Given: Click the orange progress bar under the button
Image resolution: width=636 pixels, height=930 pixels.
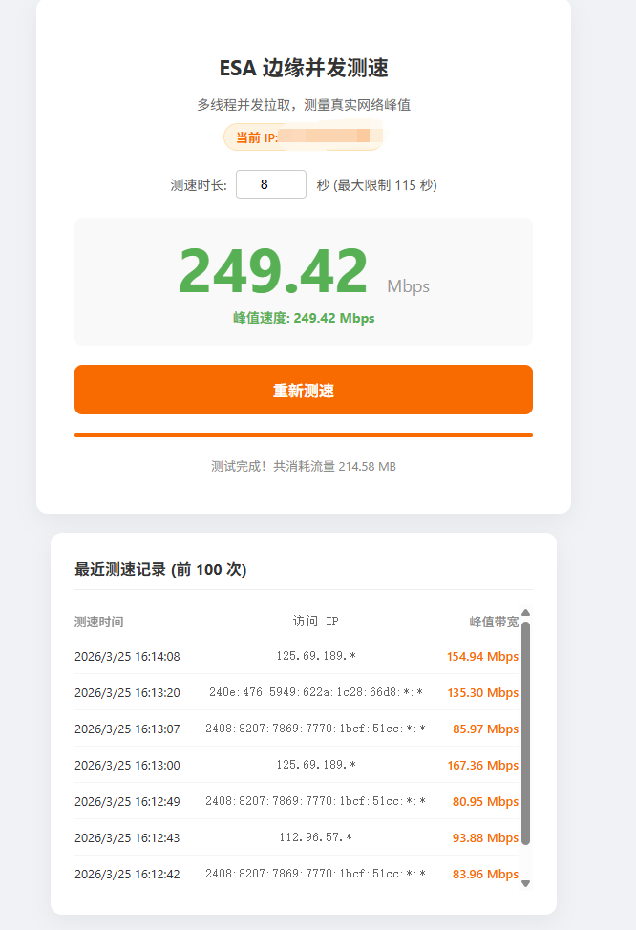Looking at the screenshot, I should 304,434.
